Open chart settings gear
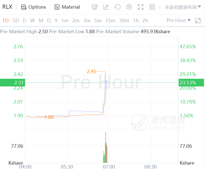205x169 pixels. pos(129,7)
